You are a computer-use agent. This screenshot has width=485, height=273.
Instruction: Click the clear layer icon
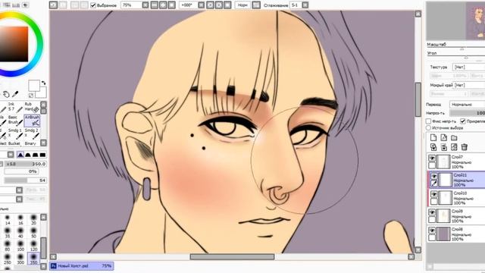[x=454, y=147]
